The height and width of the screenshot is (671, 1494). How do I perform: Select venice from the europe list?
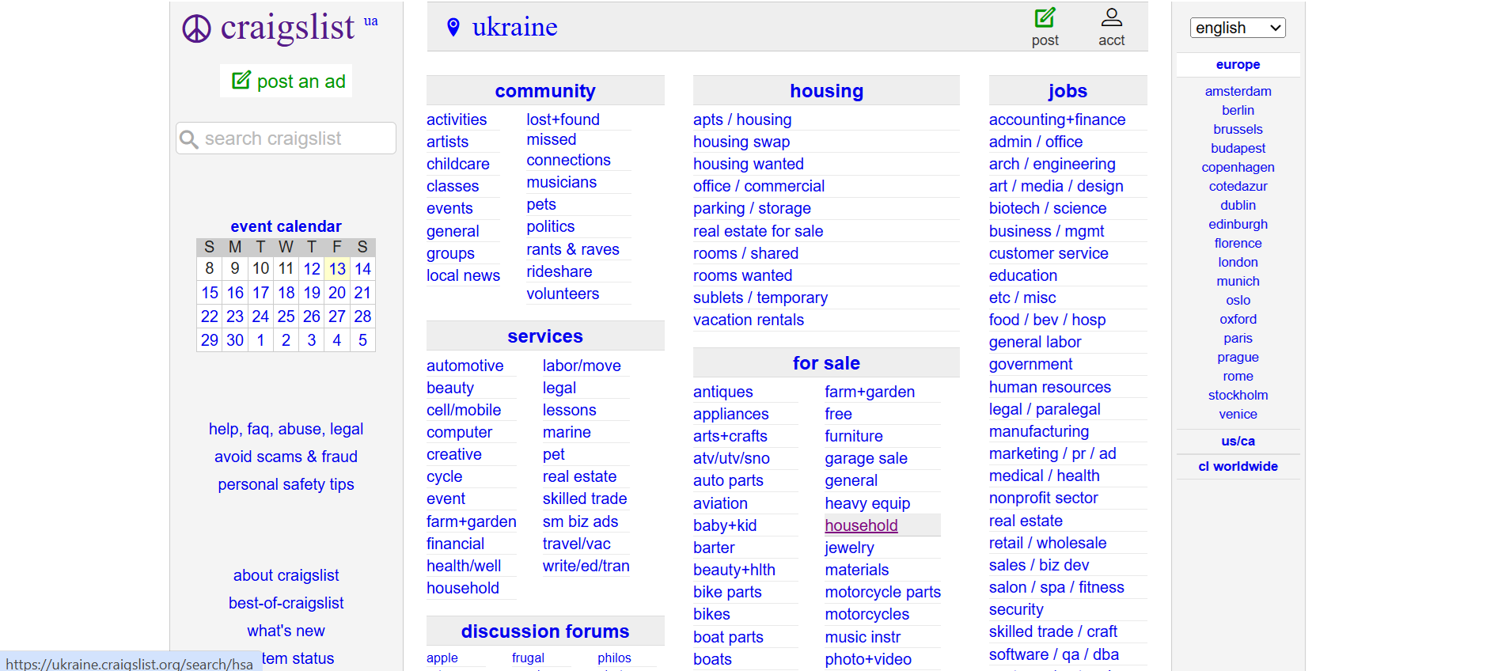coord(1238,415)
